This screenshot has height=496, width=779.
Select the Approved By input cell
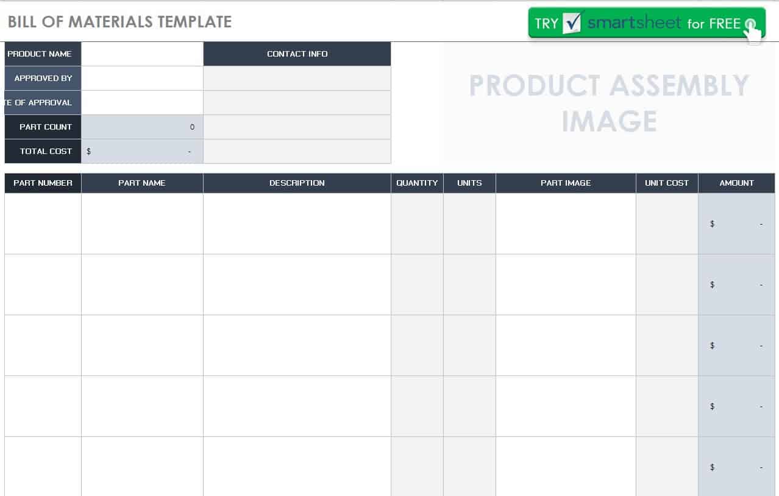pyautogui.click(x=142, y=78)
